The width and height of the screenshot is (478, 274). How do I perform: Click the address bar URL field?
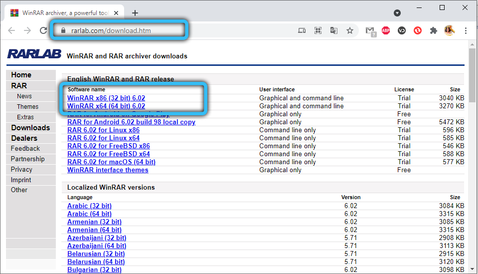pyautogui.click(x=120, y=30)
